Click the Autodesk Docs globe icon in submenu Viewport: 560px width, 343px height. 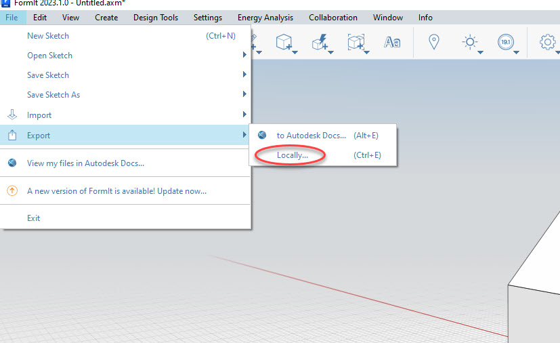pyautogui.click(x=262, y=135)
